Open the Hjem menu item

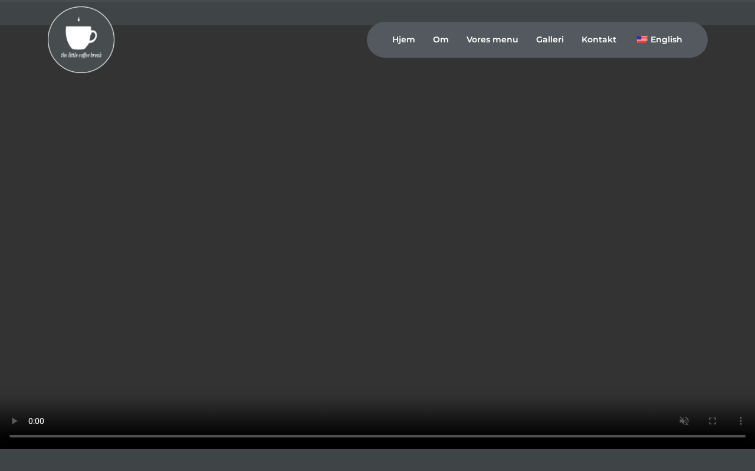[x=403, y=39]
